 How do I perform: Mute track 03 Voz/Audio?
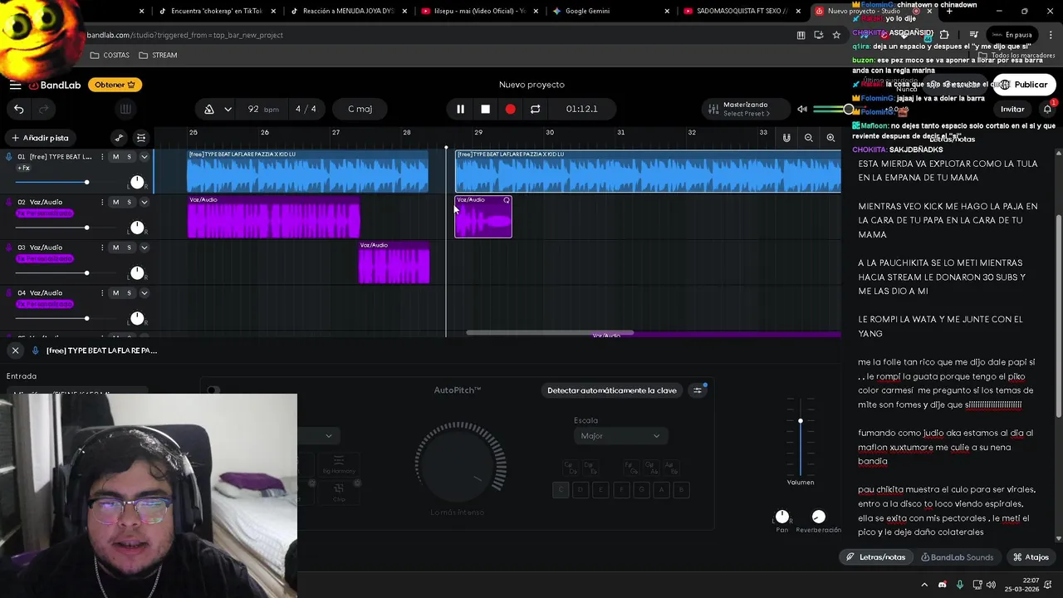point(115,248)
